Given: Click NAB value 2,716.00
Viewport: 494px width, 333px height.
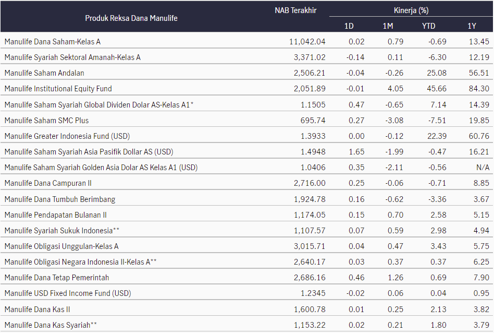Looking at the screenshot, I should (x=310, y=183).
